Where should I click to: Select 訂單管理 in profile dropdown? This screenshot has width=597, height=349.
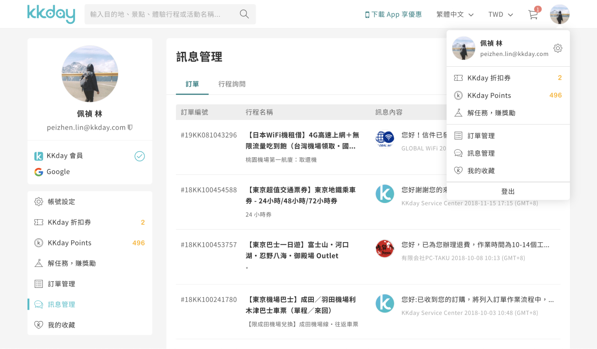pyautogui.click(x=508, y=136)
